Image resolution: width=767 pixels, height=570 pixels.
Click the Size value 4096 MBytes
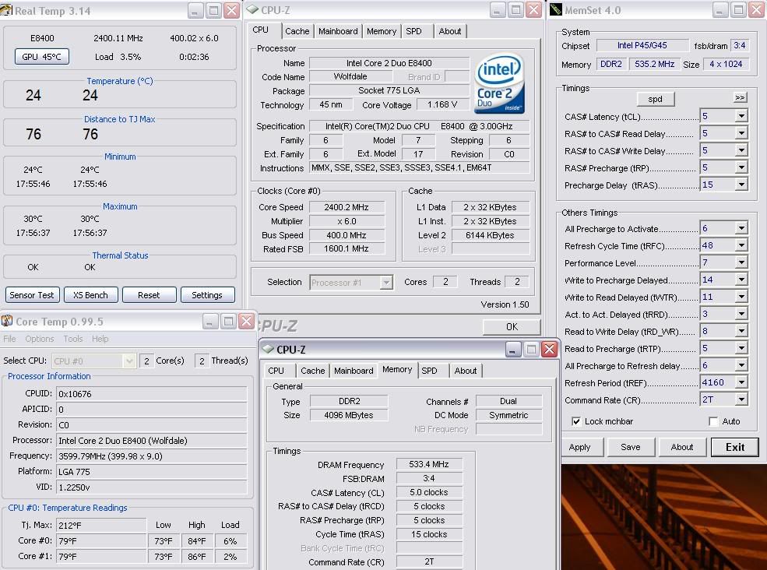point(349,415)
